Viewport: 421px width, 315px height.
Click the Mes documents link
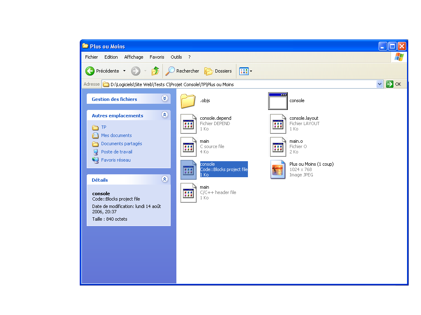coord(116,135)
